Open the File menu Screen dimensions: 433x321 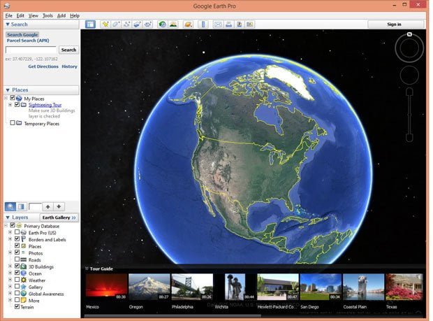tap(9, 15)
